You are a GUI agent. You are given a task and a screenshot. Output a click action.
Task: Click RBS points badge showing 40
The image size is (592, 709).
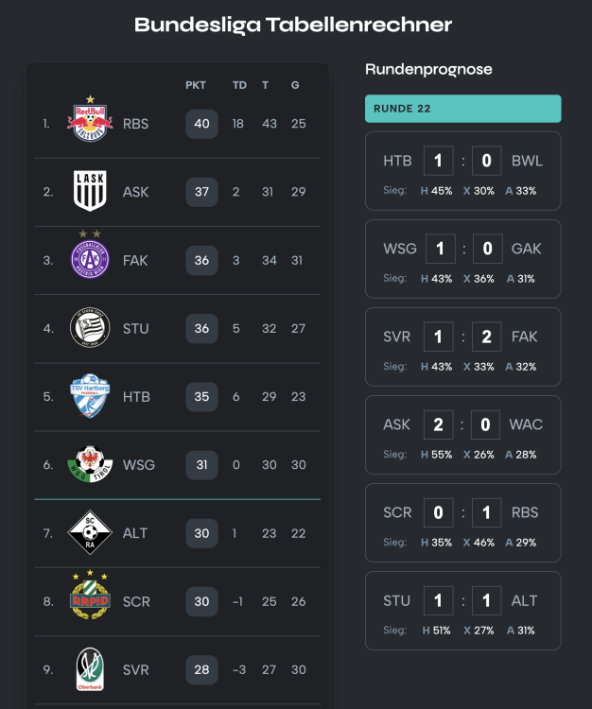point(201,123)
